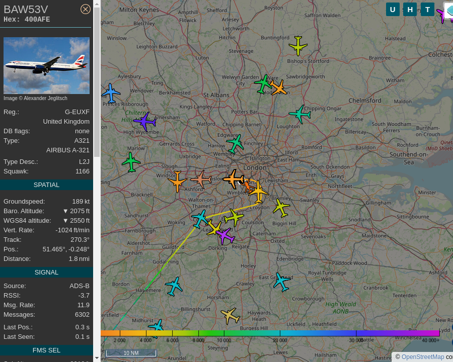Click the groundspeed value 189 kt
The width and height of the screenshot is (453, 362).
click(x=81, y=202)
